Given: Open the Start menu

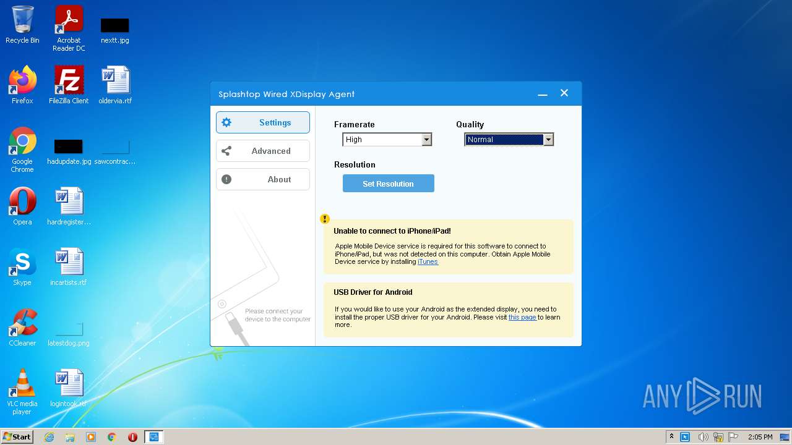Looking at the screenshot, I should click(17, 436).
